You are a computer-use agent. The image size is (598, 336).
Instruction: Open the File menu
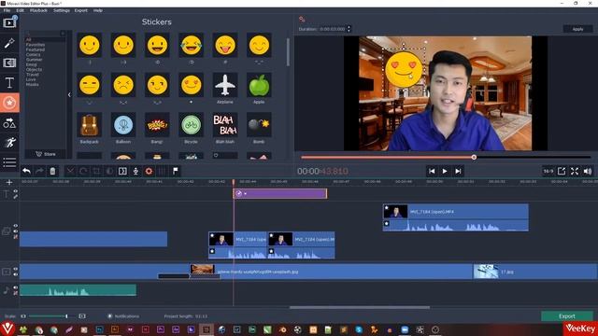[x=7, y=10]
